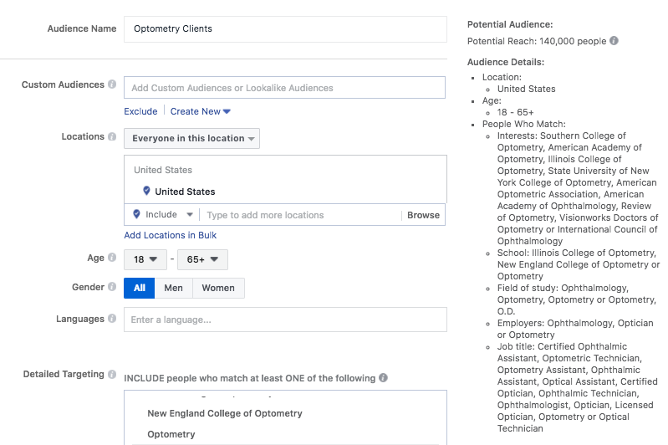Click the Audience Details heading
Screen dimensions: 668x445
tap(506, 62)
